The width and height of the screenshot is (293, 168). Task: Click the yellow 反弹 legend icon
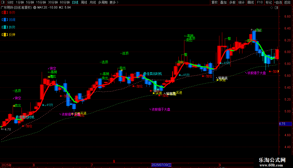click(5, 35)
